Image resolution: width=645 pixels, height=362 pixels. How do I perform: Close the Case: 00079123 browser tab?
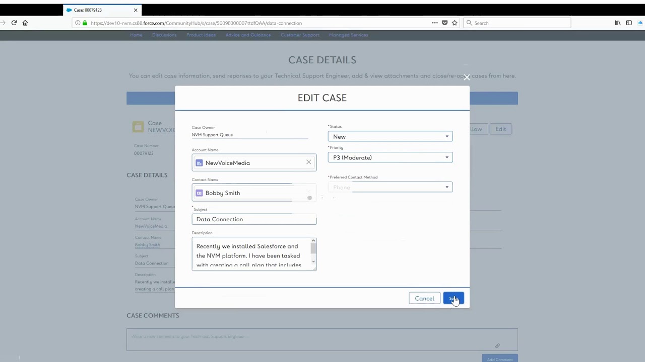tap(136, 10)
